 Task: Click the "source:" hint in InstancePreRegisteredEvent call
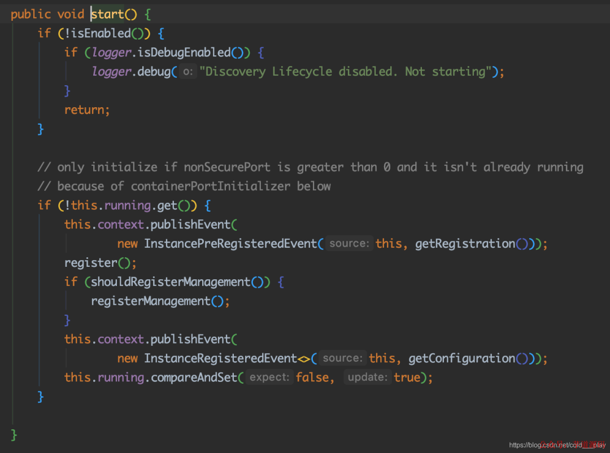click(x=349, y=243)
